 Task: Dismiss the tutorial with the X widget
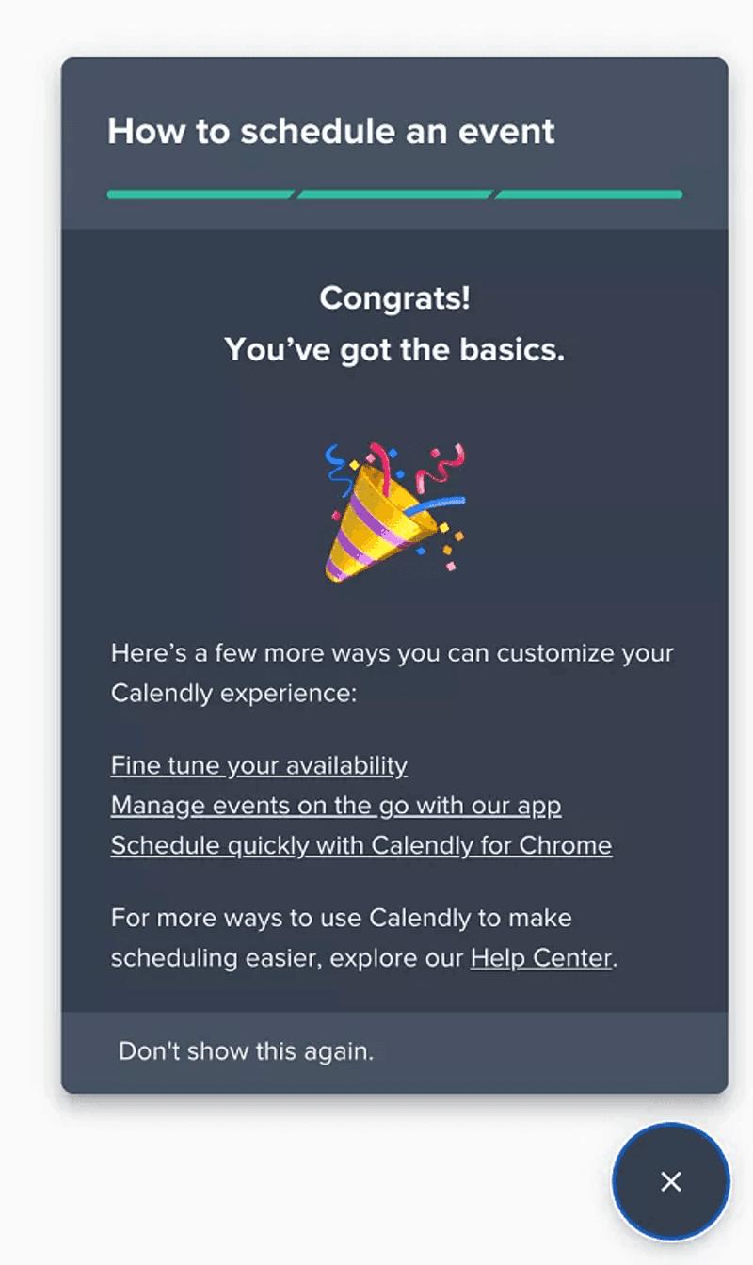(670, 1181)
